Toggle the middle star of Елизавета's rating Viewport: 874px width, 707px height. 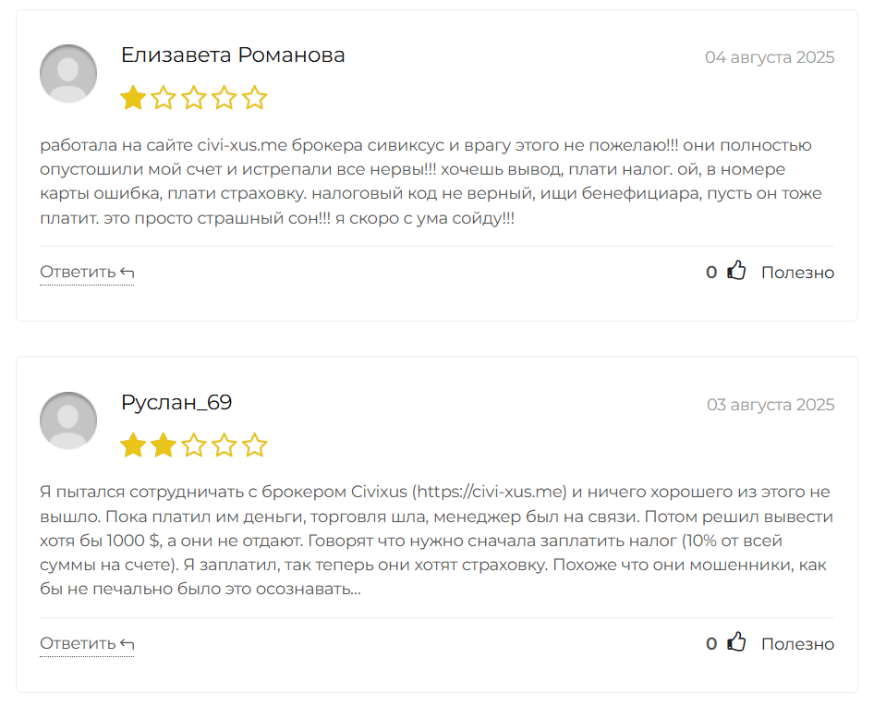pyautogui.click(x=194, y=97)
